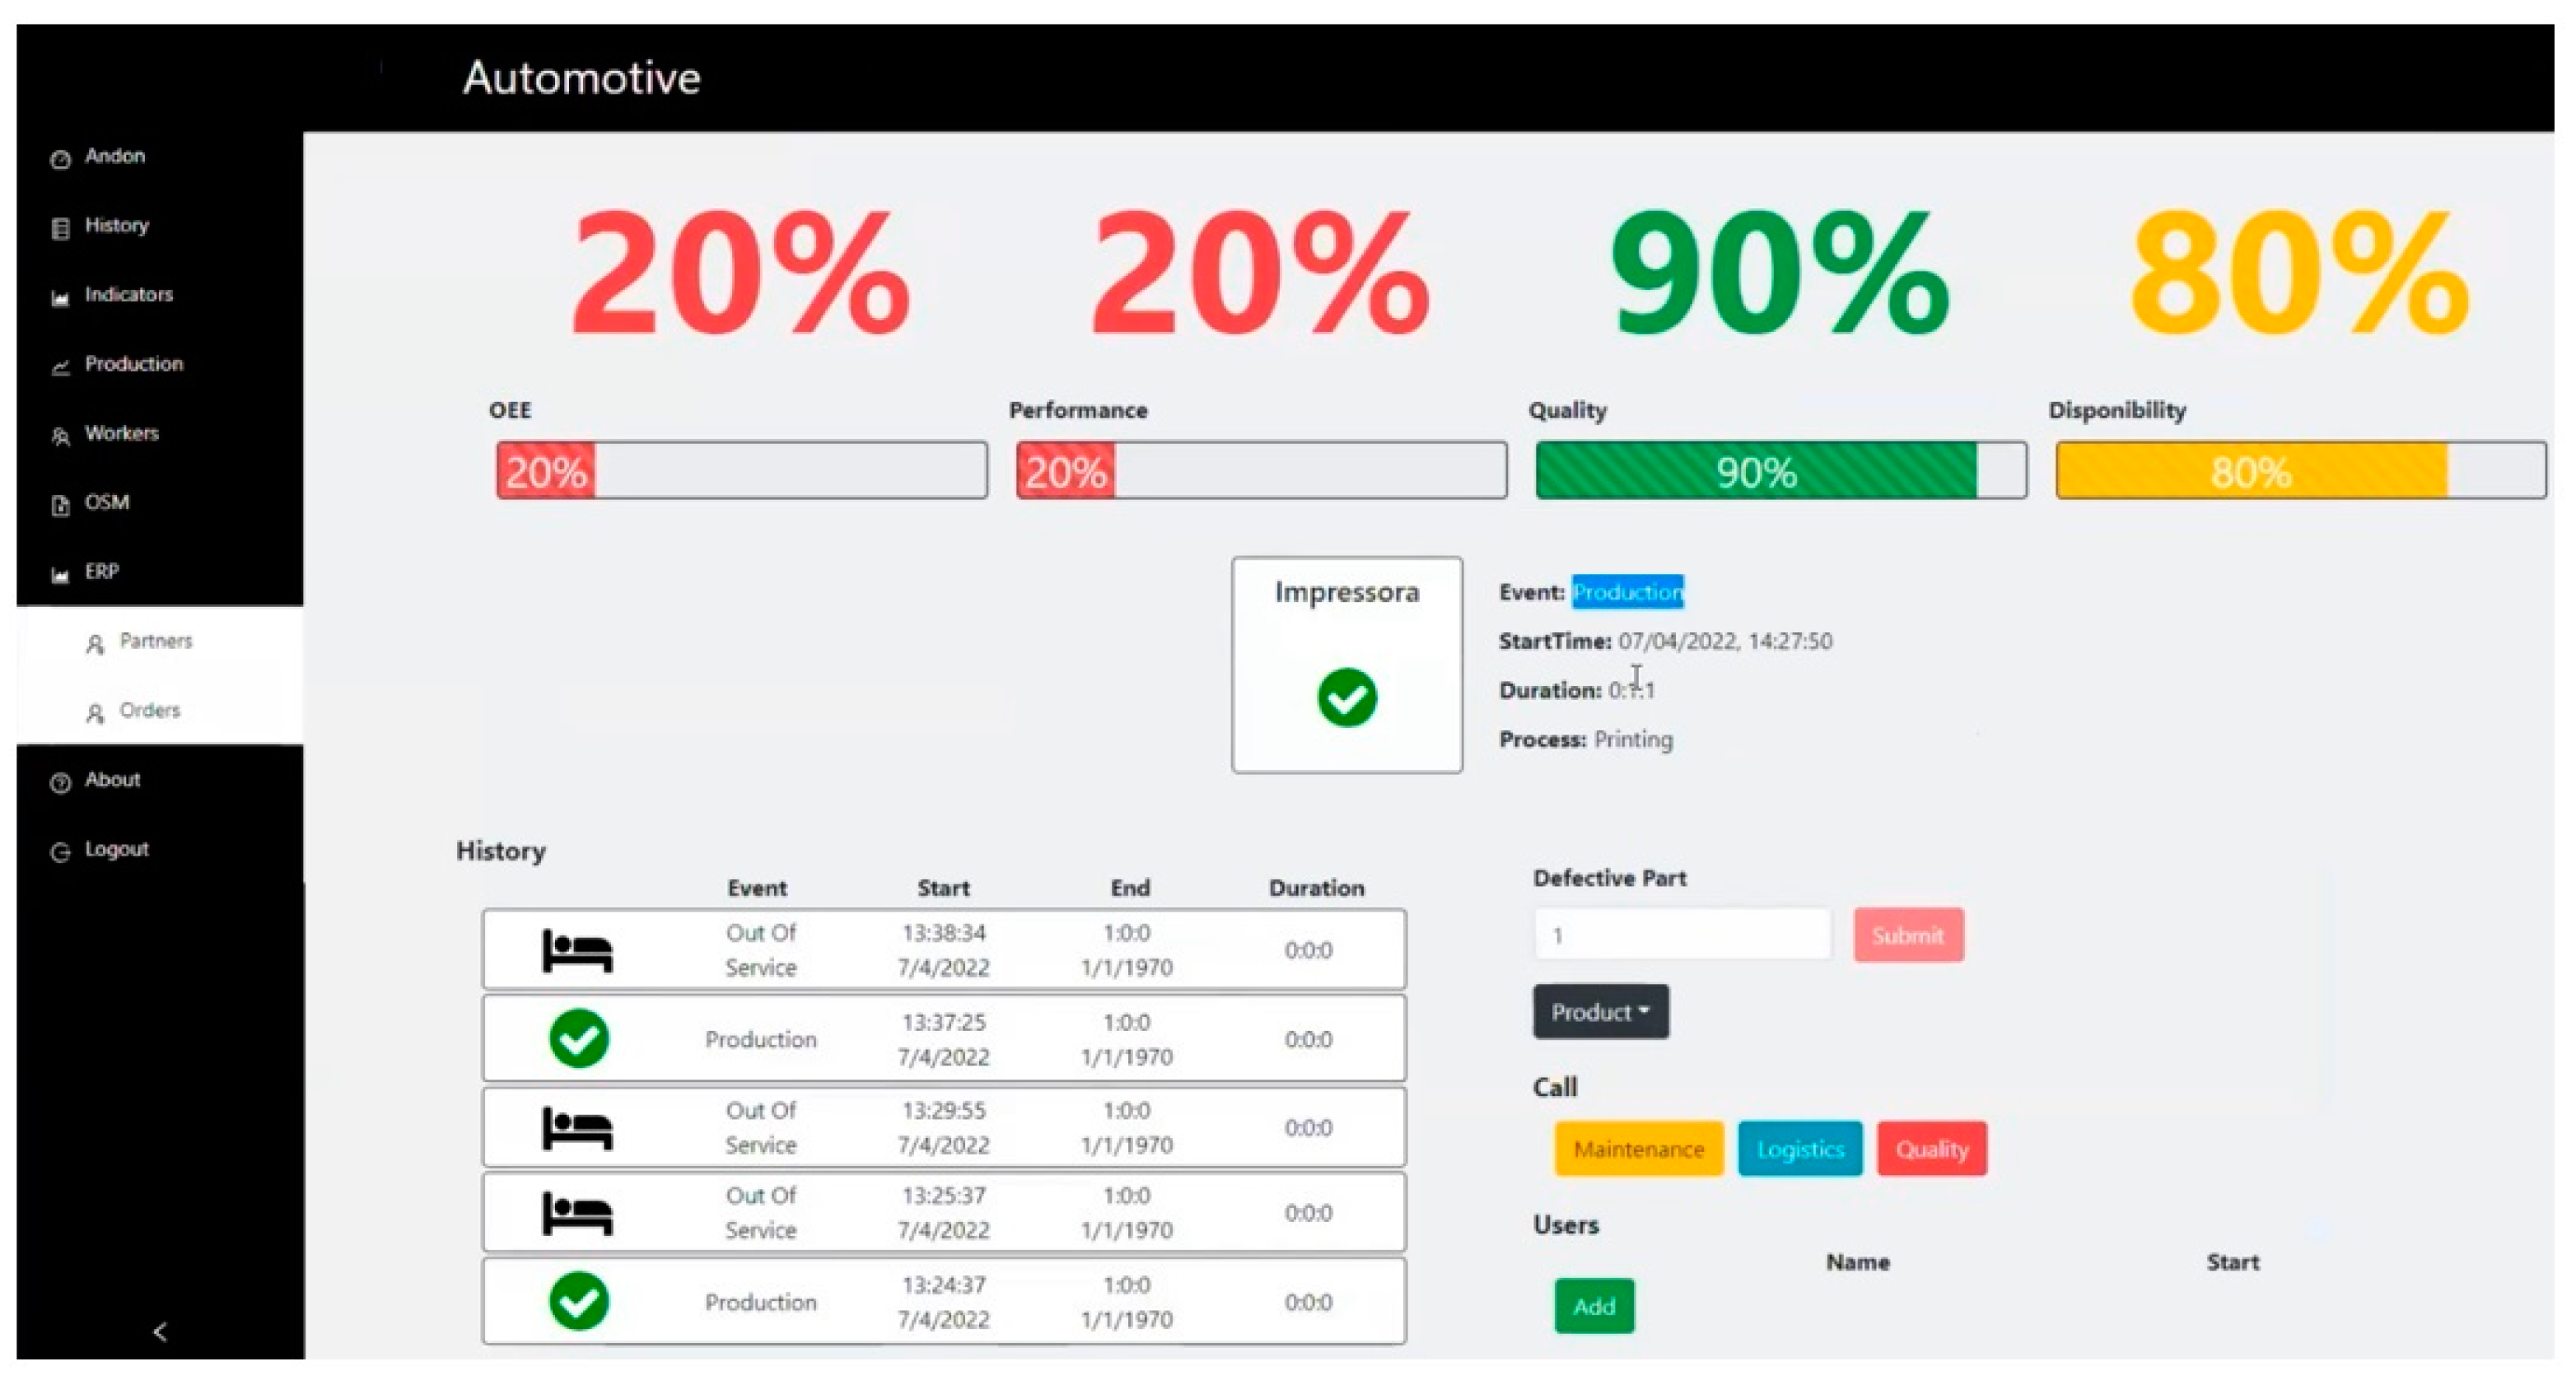This screenshot has width=2576, height=1385.
Task: Open the Product dropdown
Action: (x=1600, y=1012)
